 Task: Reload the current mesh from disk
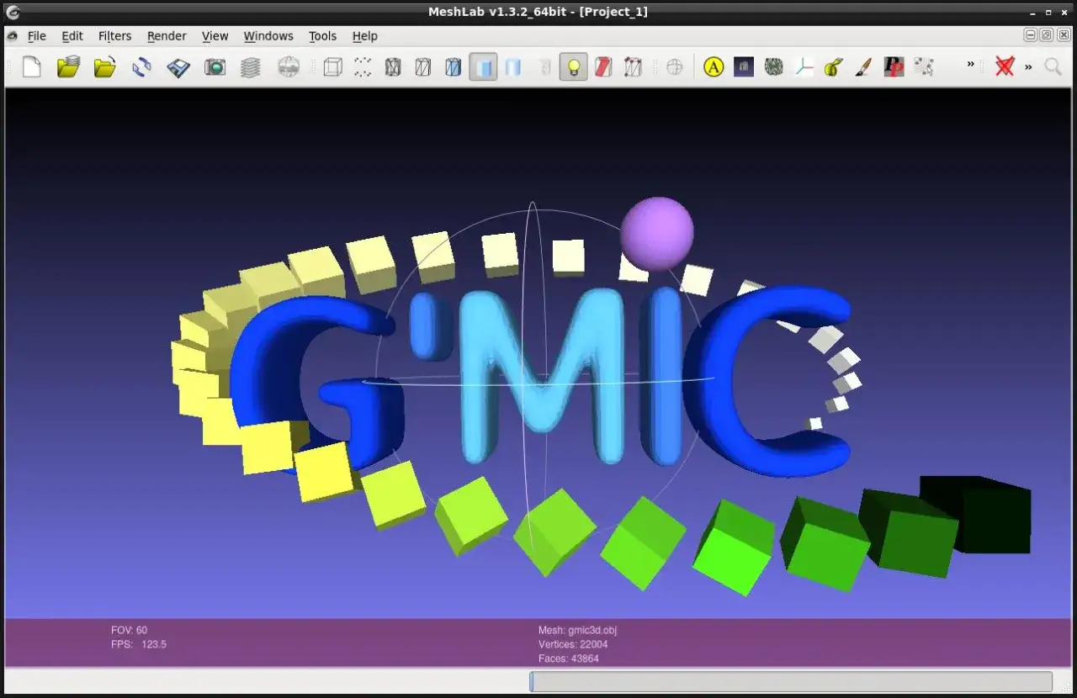tap(142, 66)
